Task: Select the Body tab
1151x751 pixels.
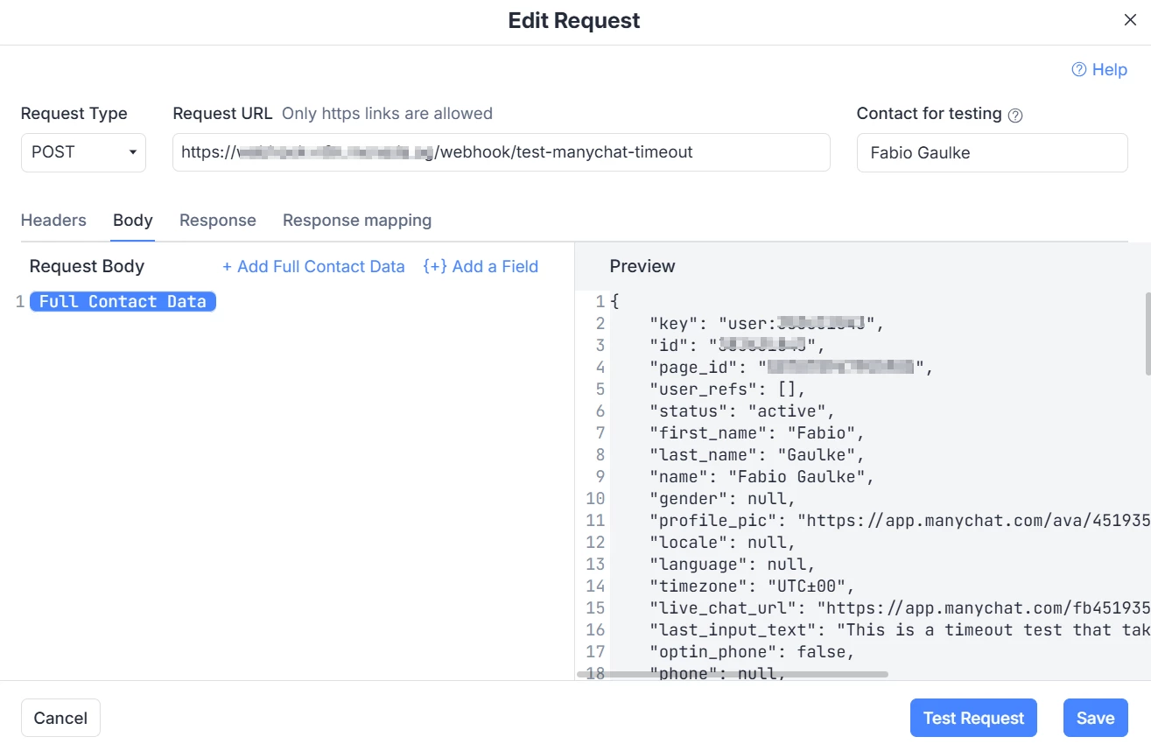Action: [x=133, y=221]
